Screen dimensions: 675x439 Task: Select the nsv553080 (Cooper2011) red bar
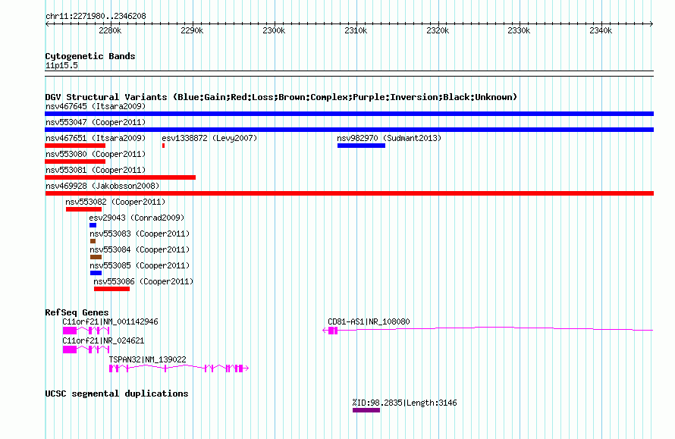pyautogui.click(x=75, y=161)
